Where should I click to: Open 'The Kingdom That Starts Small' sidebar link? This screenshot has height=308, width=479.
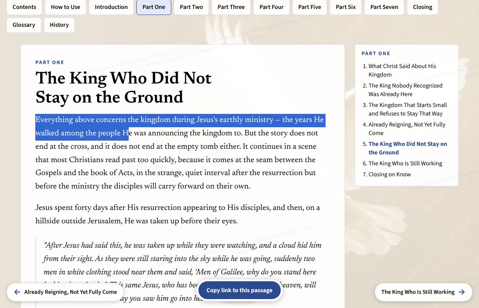[408, 109]
